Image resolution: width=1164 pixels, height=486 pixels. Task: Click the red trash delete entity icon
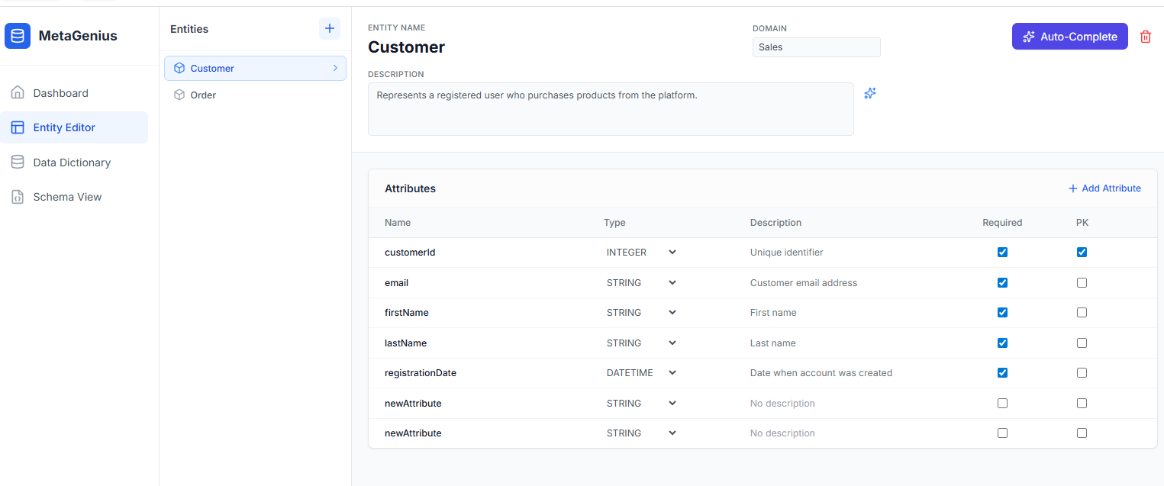(1145, 37)
